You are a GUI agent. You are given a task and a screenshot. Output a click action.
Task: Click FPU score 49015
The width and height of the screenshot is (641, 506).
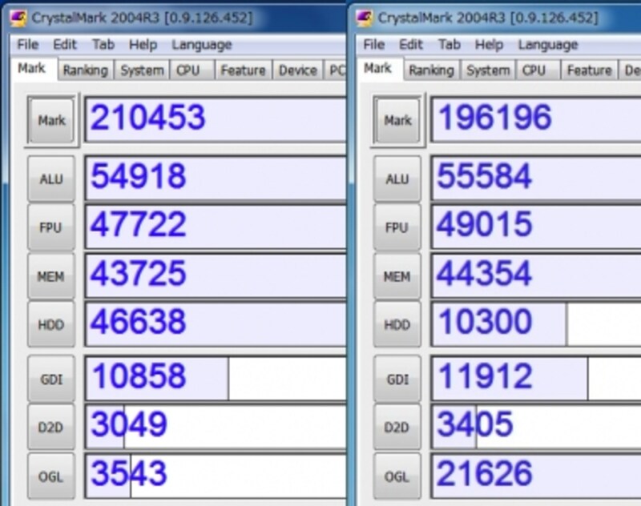click(536, 227)
